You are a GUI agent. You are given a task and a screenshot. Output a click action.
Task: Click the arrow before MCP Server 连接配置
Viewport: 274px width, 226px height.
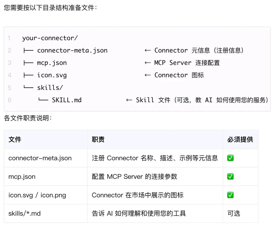point(148,63)
